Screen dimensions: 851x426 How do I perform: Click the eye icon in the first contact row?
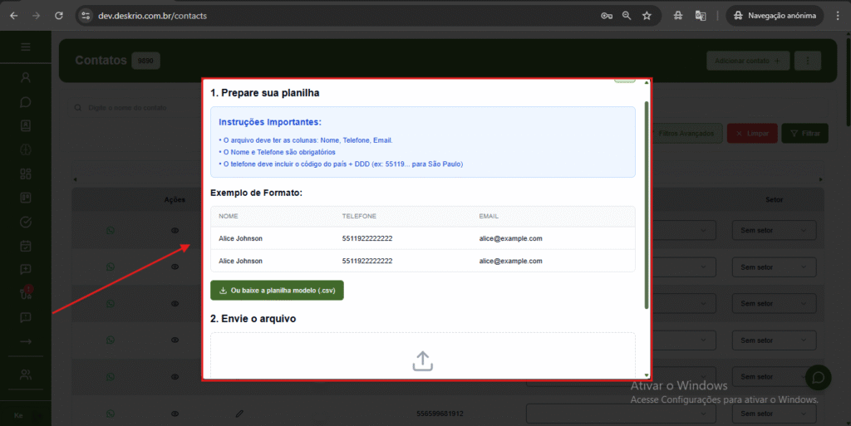coord(175,230)
